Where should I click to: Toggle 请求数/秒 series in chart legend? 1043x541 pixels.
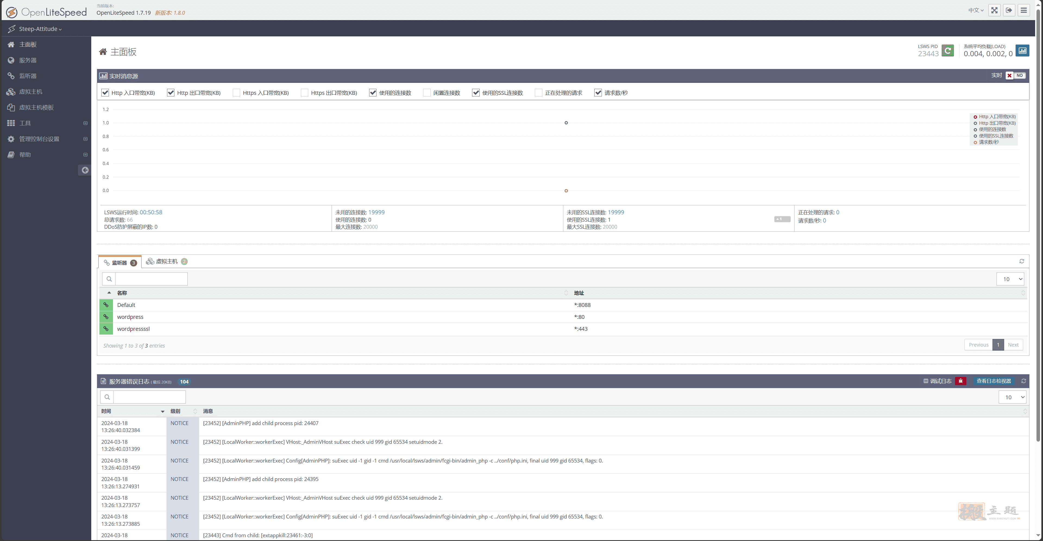tap(986, 142)
